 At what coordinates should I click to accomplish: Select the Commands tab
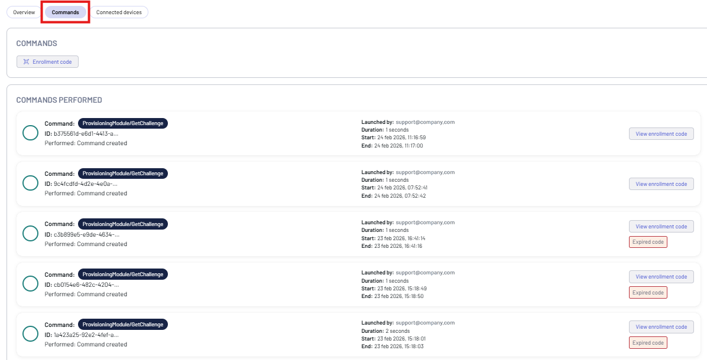tap(65, 12)
